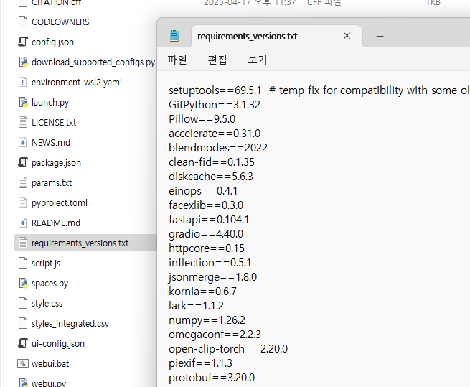Click the CODEOWNERS file icon
470x387 pixels.
23,22
